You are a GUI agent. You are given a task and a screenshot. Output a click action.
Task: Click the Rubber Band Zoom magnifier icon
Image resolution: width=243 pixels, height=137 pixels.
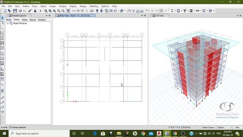pos(46,11)
